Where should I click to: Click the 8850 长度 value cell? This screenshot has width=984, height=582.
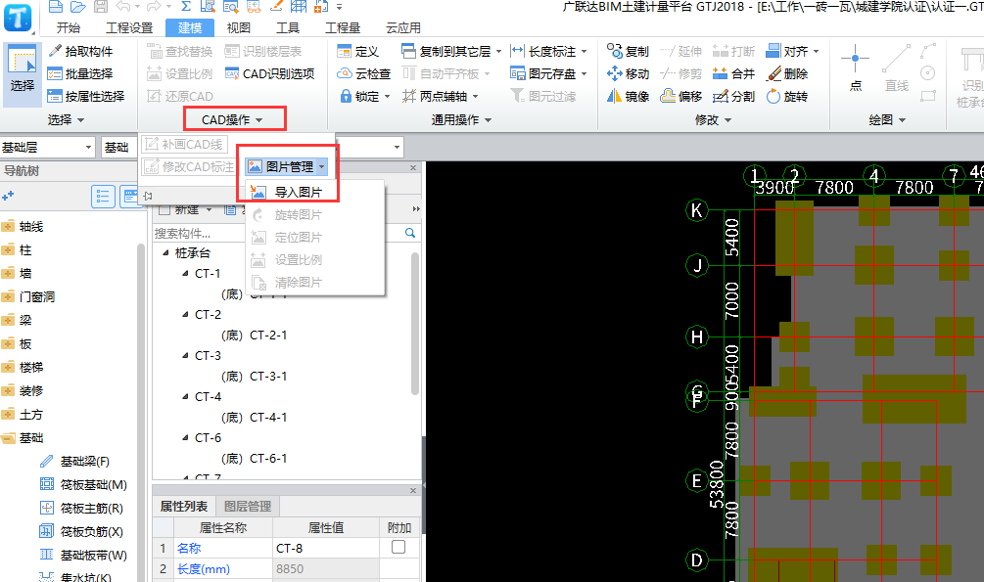[326, 569]
